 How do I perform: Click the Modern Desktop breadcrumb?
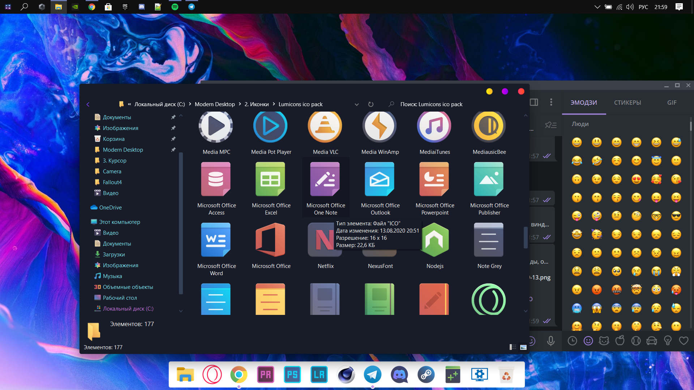pos(215,104)
